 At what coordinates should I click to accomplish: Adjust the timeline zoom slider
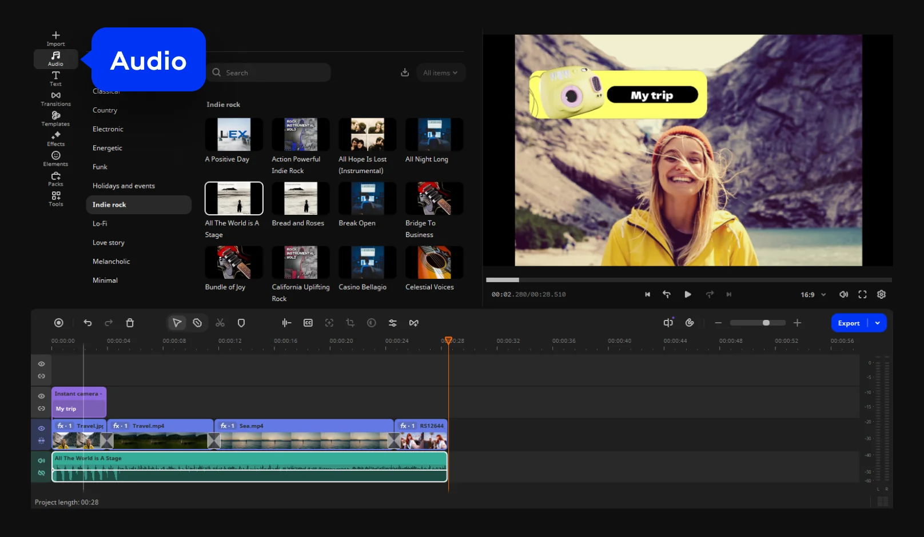(x=758, y=323)
